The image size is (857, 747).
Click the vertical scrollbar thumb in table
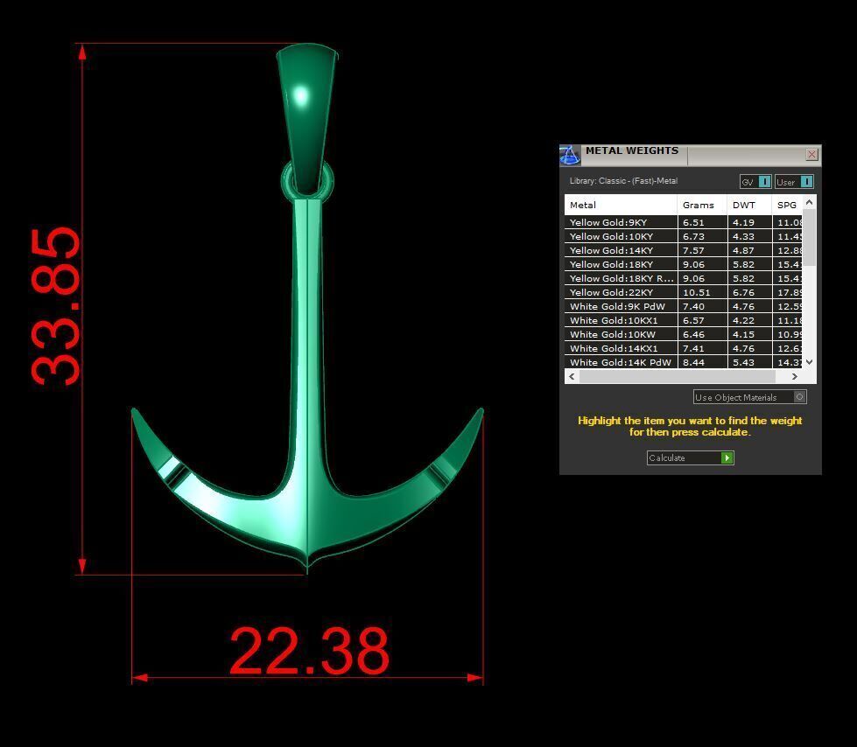(810, 238)
